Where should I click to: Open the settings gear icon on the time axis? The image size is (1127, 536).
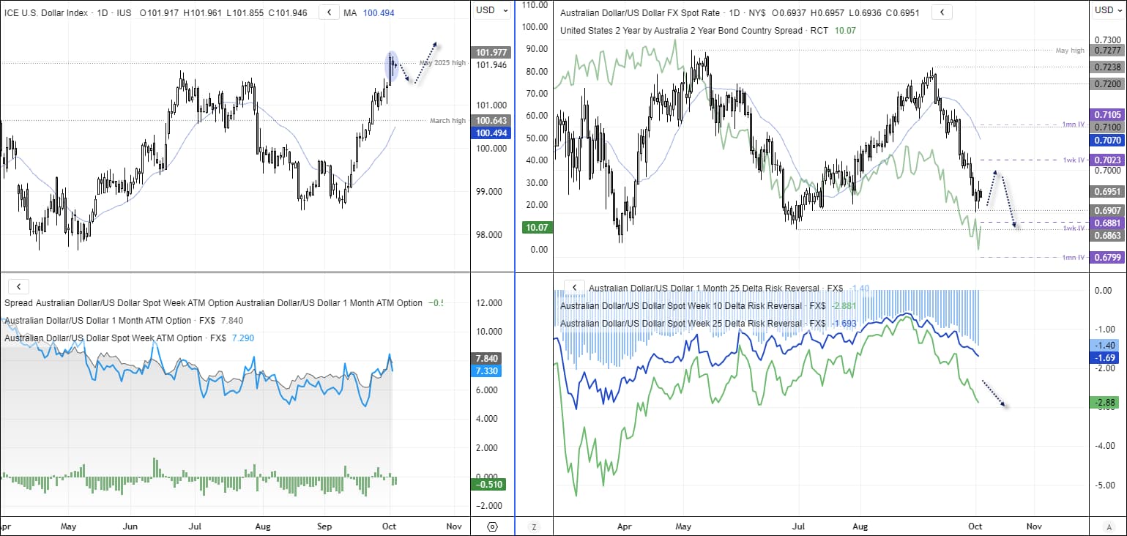pyautogui.click(x=492, y=526)
